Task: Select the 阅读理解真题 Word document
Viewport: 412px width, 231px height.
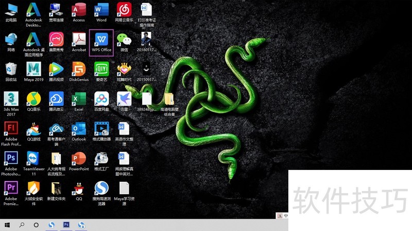Action: coord(124,163)
